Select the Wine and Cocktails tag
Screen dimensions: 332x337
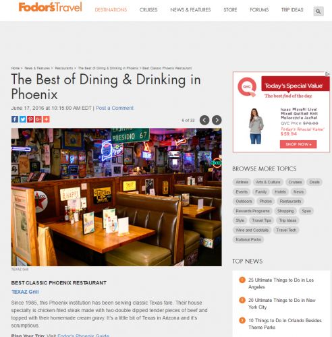pyautogui.click(x=252, y=230)
